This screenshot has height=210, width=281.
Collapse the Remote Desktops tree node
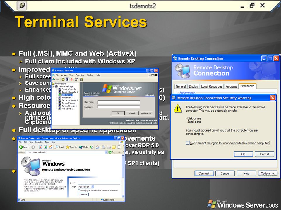pyautogui.click(x=53, y=86)
